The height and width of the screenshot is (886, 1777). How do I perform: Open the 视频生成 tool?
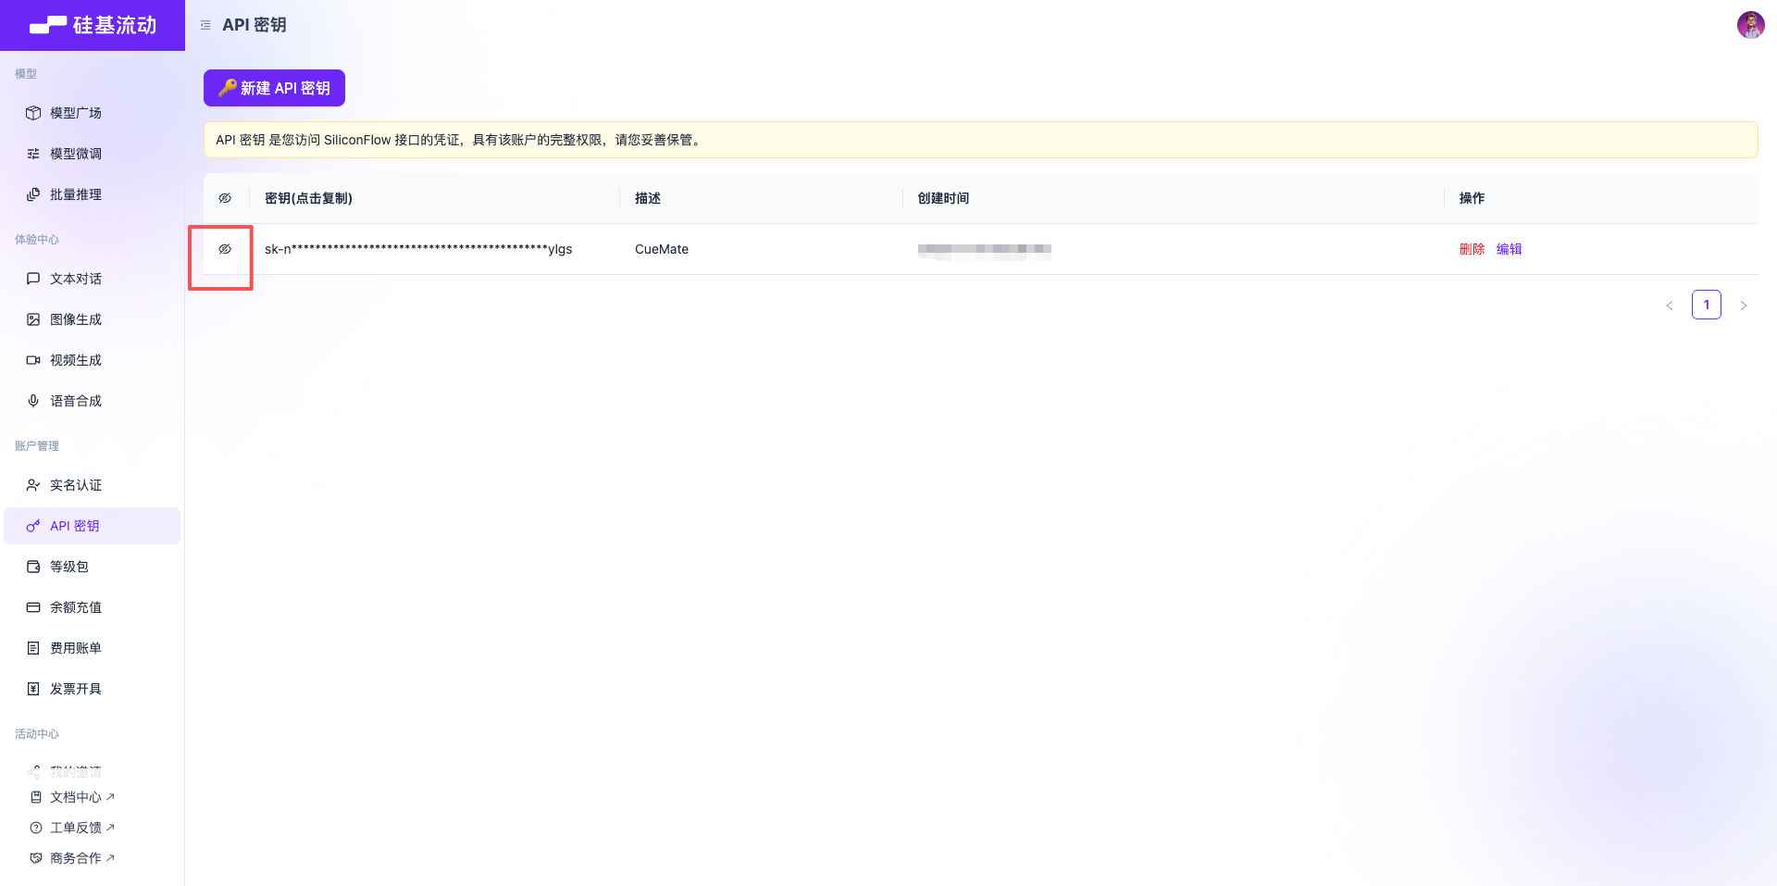(x=76, y=359)
